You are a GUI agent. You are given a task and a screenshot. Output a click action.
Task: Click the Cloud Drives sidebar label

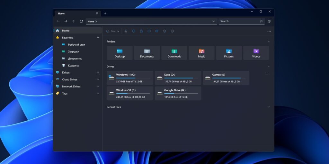tap(70, 79)
